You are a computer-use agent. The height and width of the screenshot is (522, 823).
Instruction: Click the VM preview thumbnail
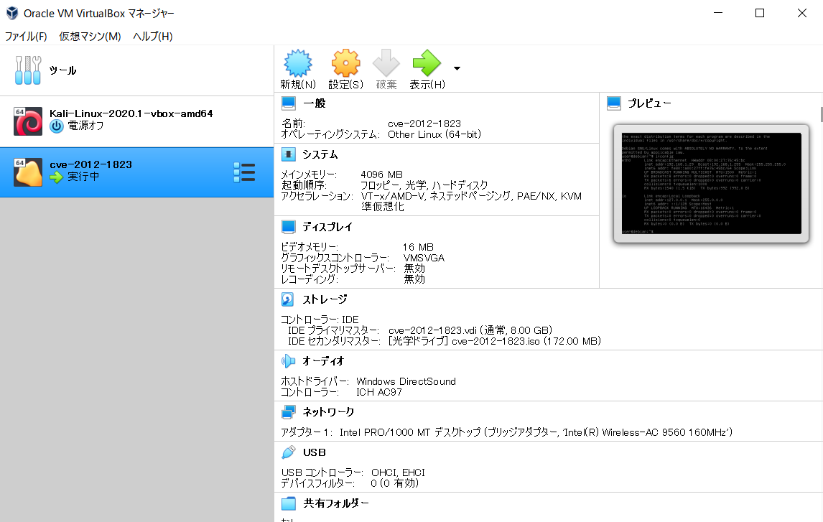(711, 184)
